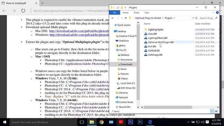Open Chrome from taskbar
This screenshot has height=126, width=224.
pyautogui.click(x=101, y=122)
